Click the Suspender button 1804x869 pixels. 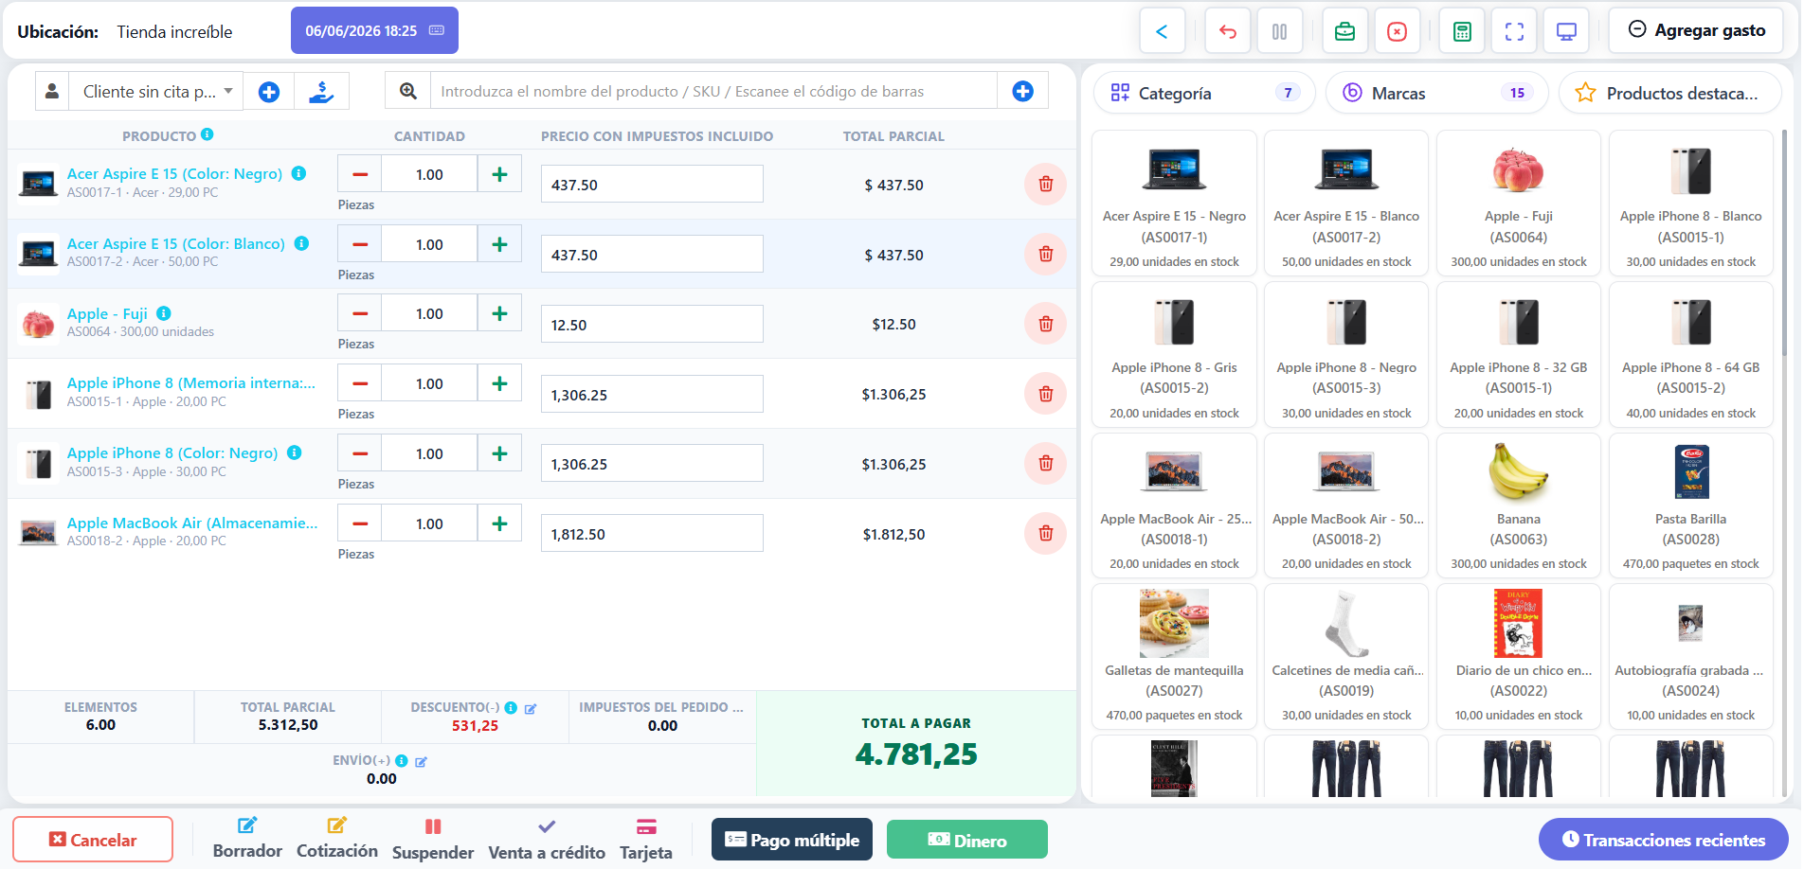pos(433,840)
